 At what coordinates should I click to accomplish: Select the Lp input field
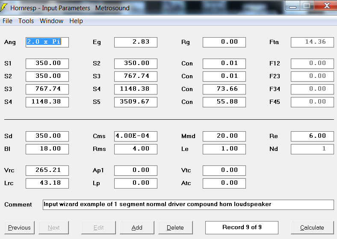pyautogui.click(x=136, y=183)
